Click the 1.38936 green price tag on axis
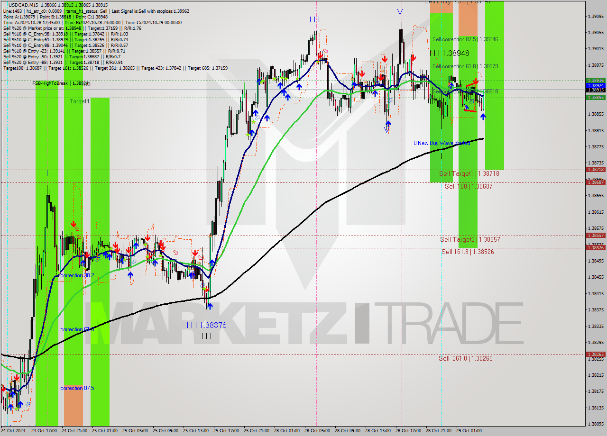607x436 pixels. pos(596,81)
